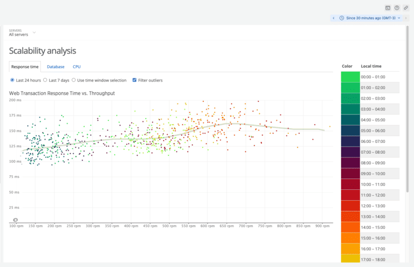Screen dimensions: 414x267
Task: Go to previous time range arrow
Action: click(334, 18)
